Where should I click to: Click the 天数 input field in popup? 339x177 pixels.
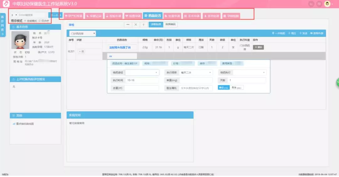(x=247, y=80)
